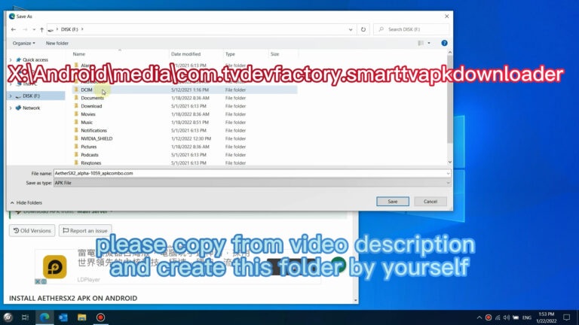579x325 pixels.
Task: Open the Help question mark icon
Action: [x=444, y=43]
